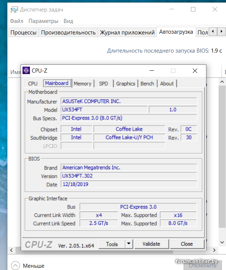Click the Southbridge Rev. field 30

point(189,137)
